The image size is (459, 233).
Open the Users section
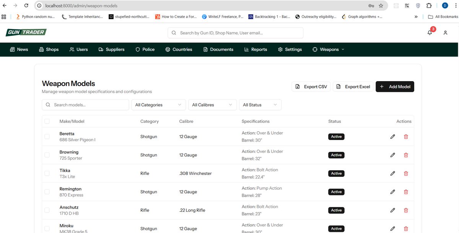(x=79, y=49)
